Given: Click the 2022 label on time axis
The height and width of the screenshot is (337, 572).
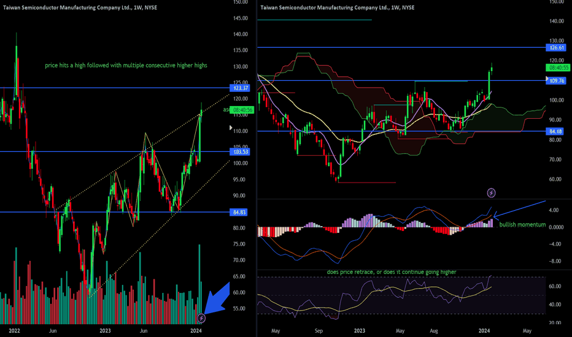Looking at the screenshot, I should [14, 331].
